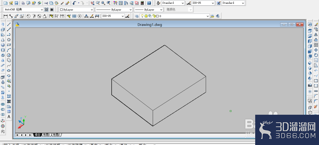319x145 pixels.
Task: Toggle layer 0 on/off lightbulb
Action: pos(142,16)
